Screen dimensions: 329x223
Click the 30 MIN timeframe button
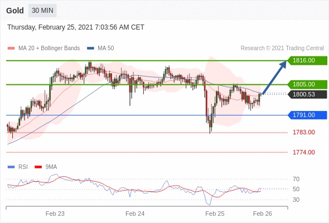pos(42,11)
